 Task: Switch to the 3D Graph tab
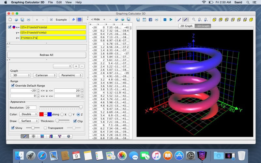pyautogui.click(x=203, y=26)
